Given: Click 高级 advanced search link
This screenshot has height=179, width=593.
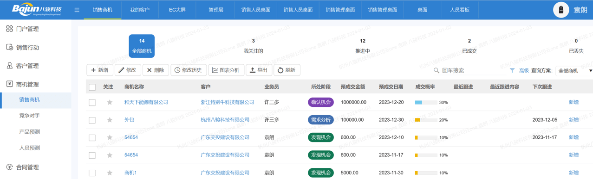Looking at the screenshot, I should (x=524, y=71).
